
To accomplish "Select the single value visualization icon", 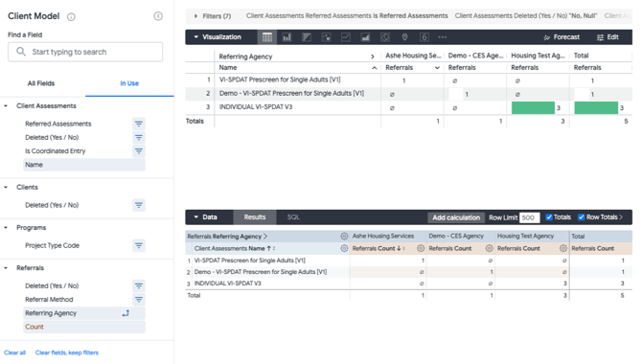I will point(424,37).
